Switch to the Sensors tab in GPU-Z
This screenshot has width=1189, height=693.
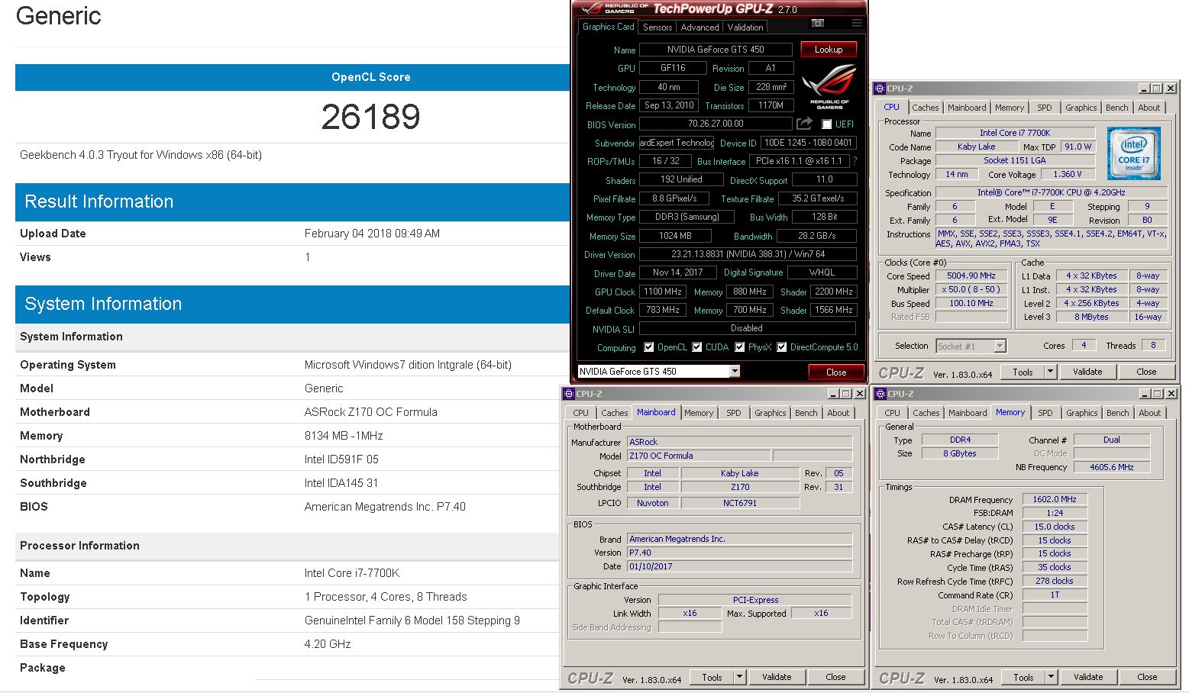coord(658,27)
